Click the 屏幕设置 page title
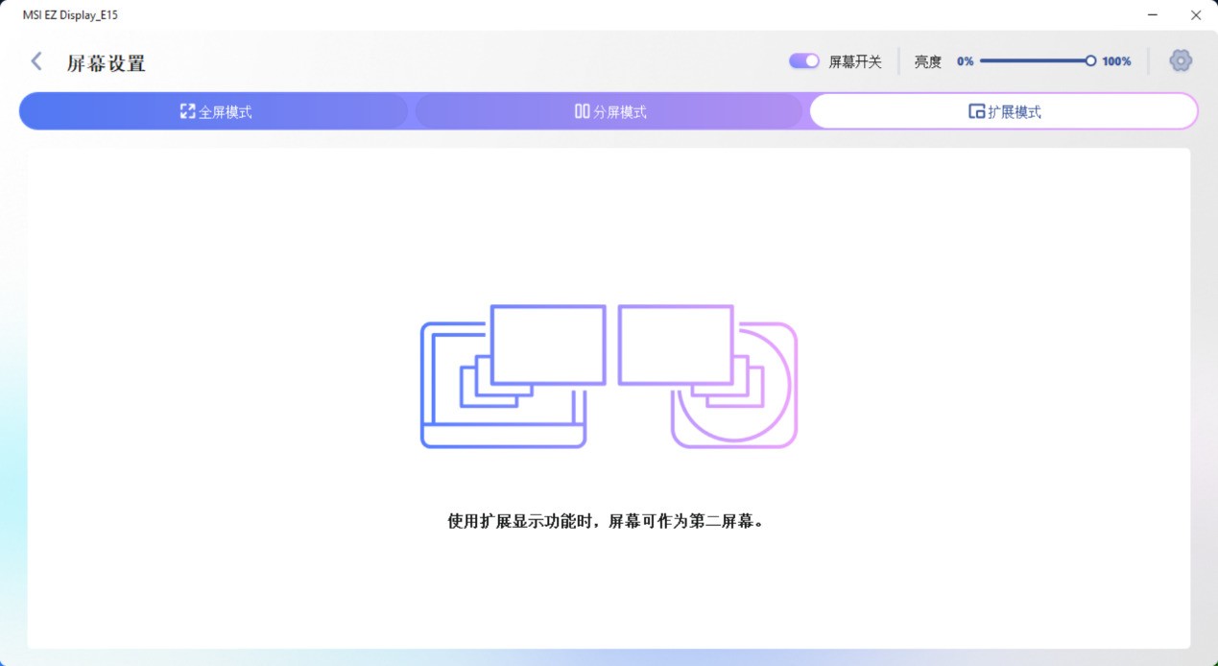 (x=106, y=63)
